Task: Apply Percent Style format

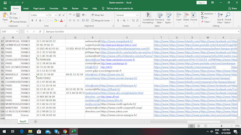Action: (124, 20)
